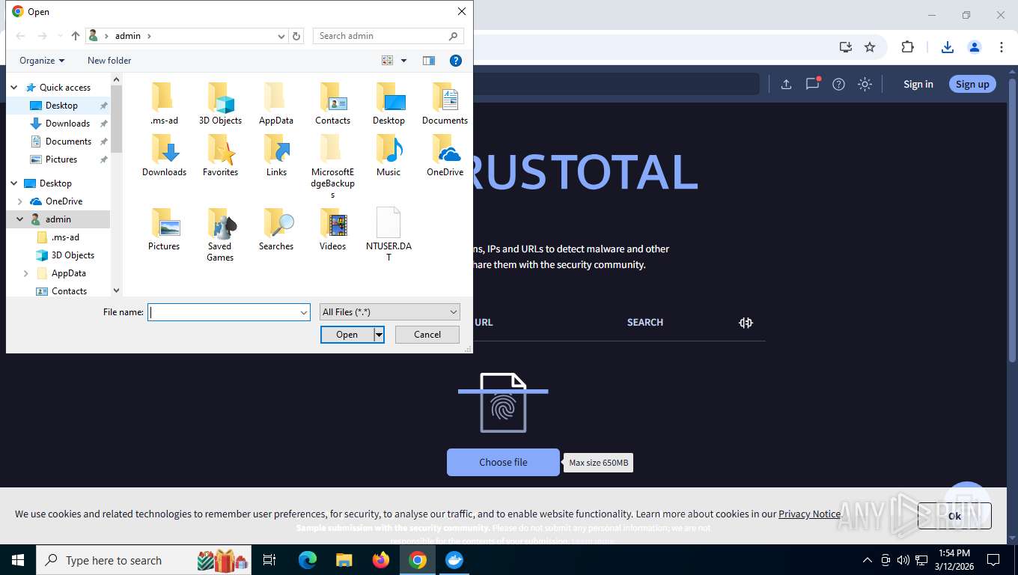Image resolution: width=1018 pixels, height=575 pixels.
Task: Open VirusTotal notifications icon
Action: [812, 84]
